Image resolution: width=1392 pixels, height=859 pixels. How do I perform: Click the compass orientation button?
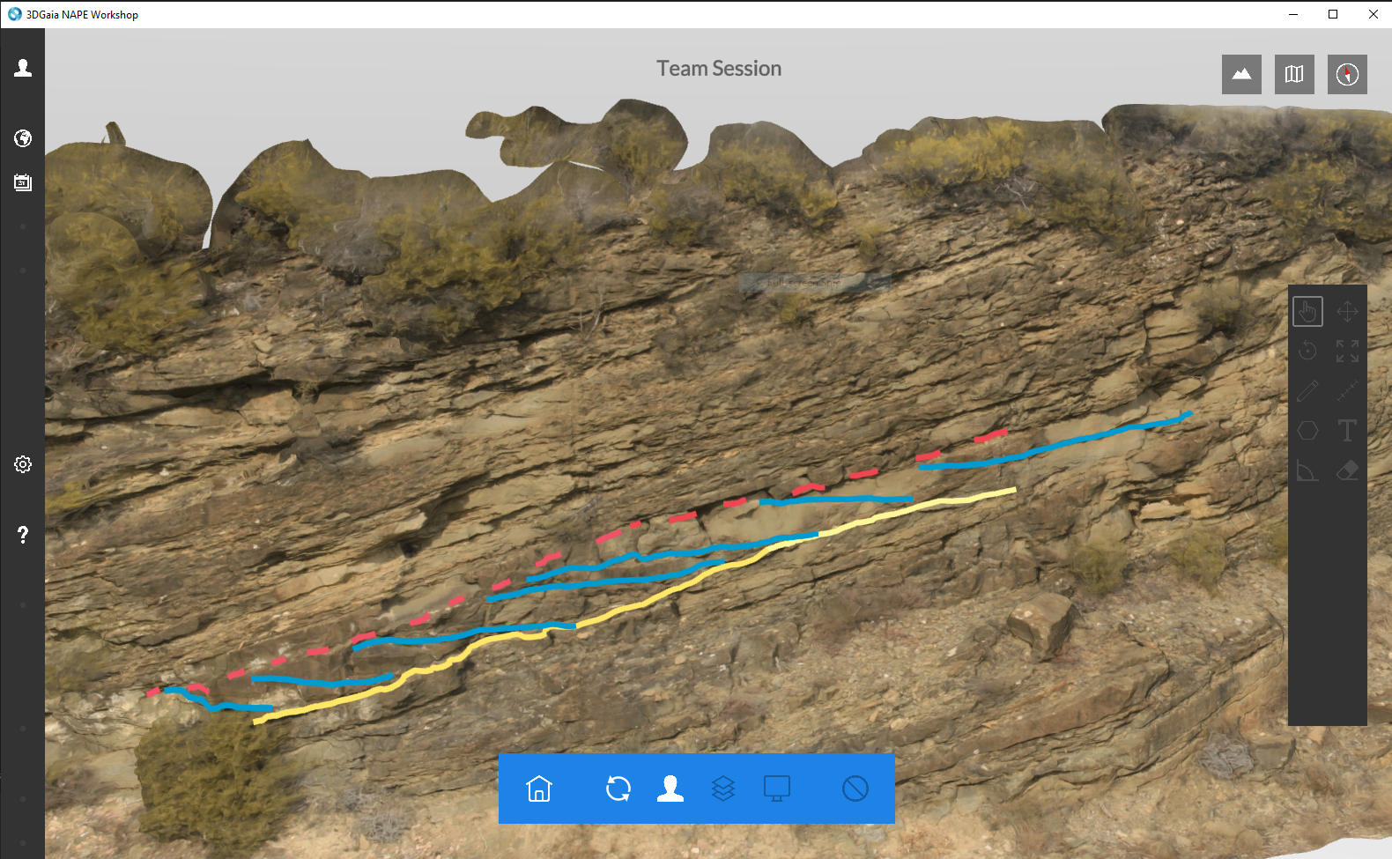tap(1347, 74)
